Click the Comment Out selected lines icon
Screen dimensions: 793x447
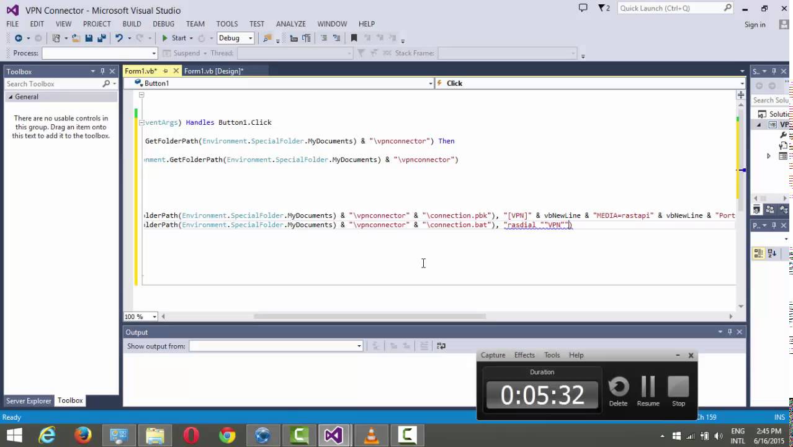(x=323, y=38)
